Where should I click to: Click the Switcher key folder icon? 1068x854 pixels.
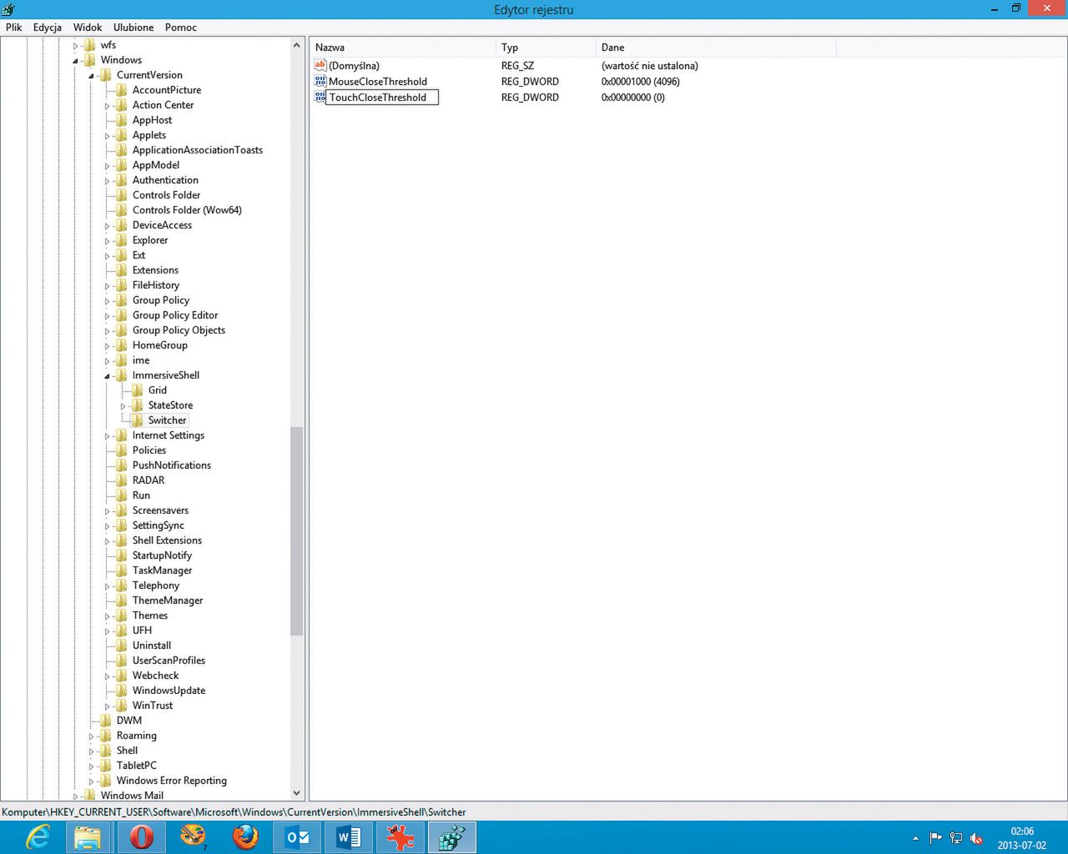pos(138,420)
